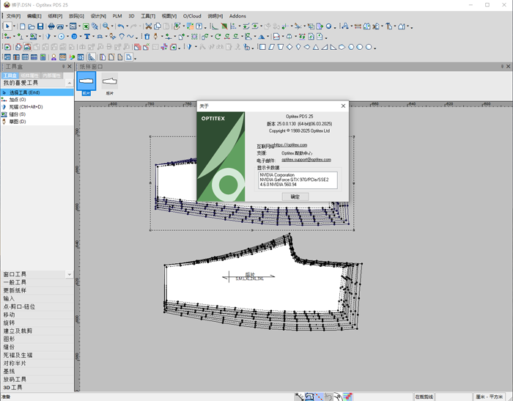Close the 工具盒 panel
This screenshot has width=513, height=401.
pos(70,67)
